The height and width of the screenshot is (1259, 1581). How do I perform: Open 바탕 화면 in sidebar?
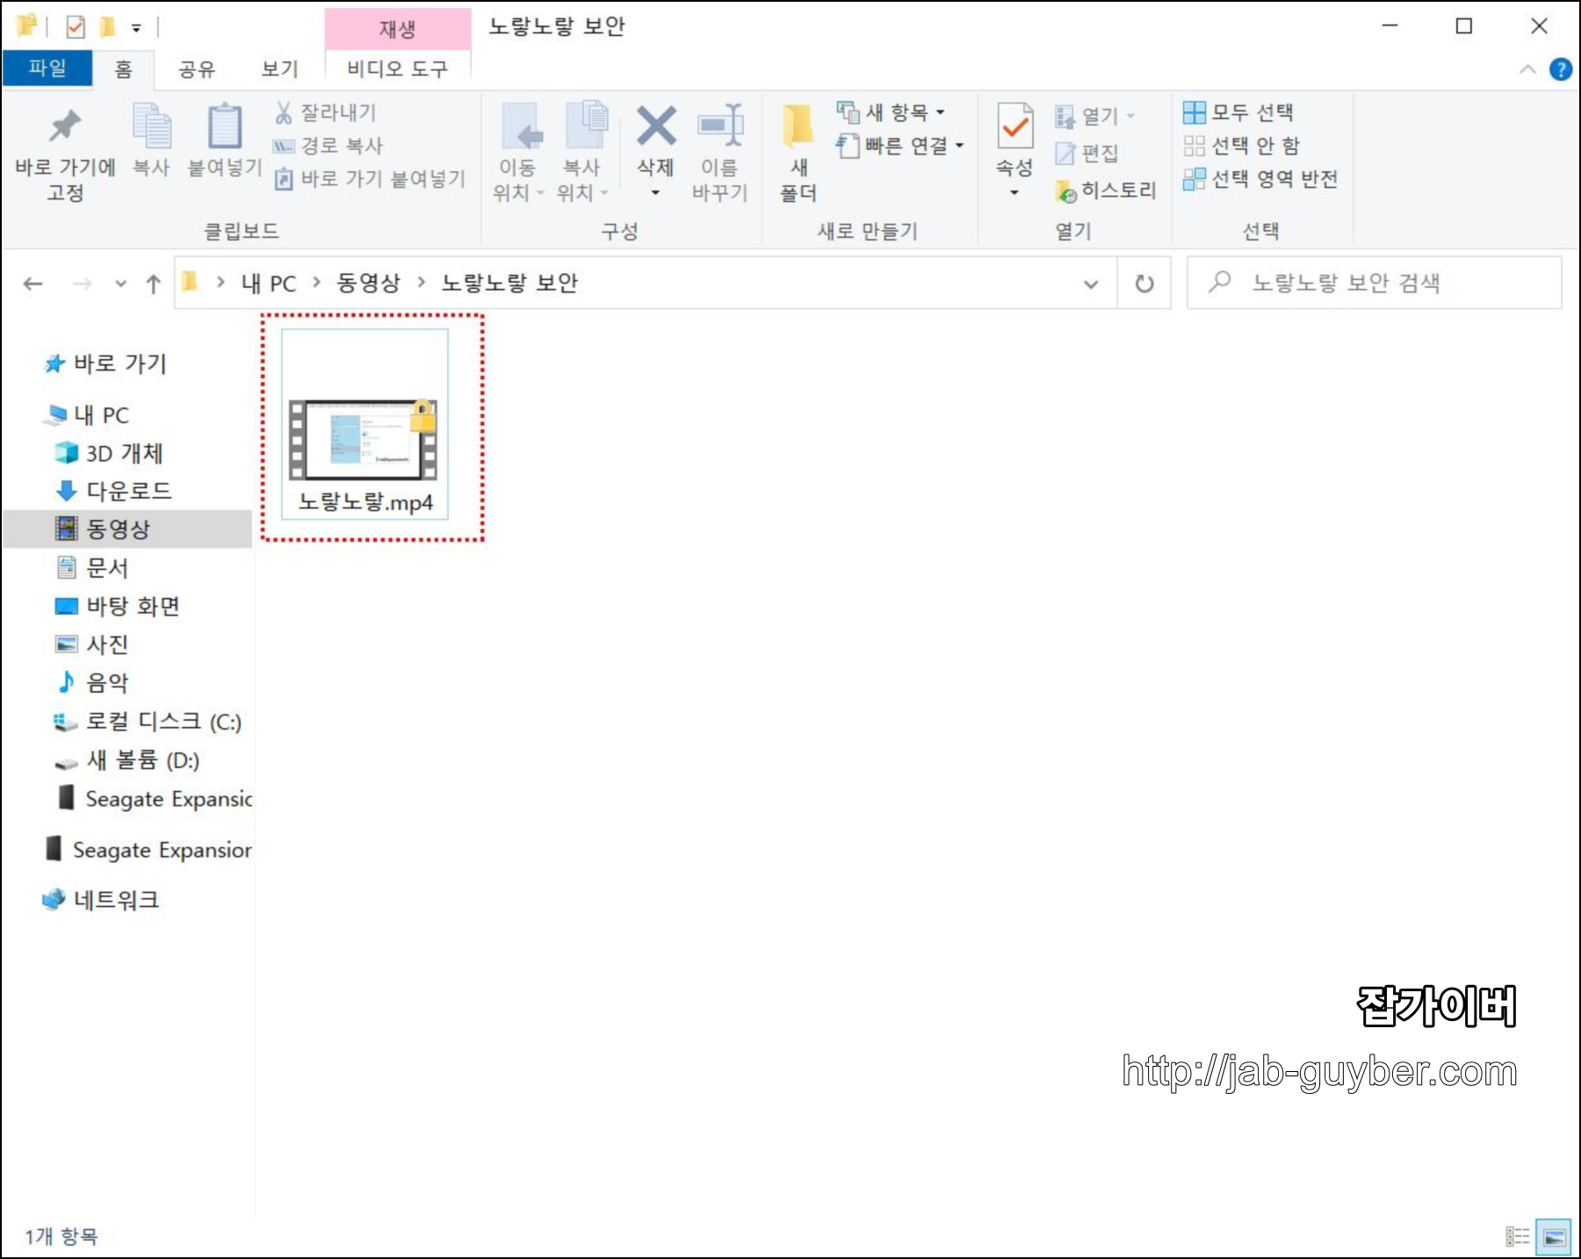pyautogui.click(x=118, y=607)
